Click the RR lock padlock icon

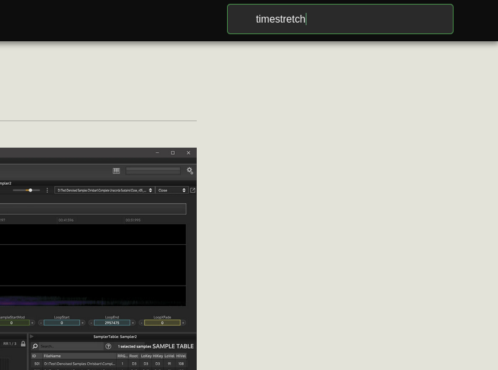coord(23,344)
